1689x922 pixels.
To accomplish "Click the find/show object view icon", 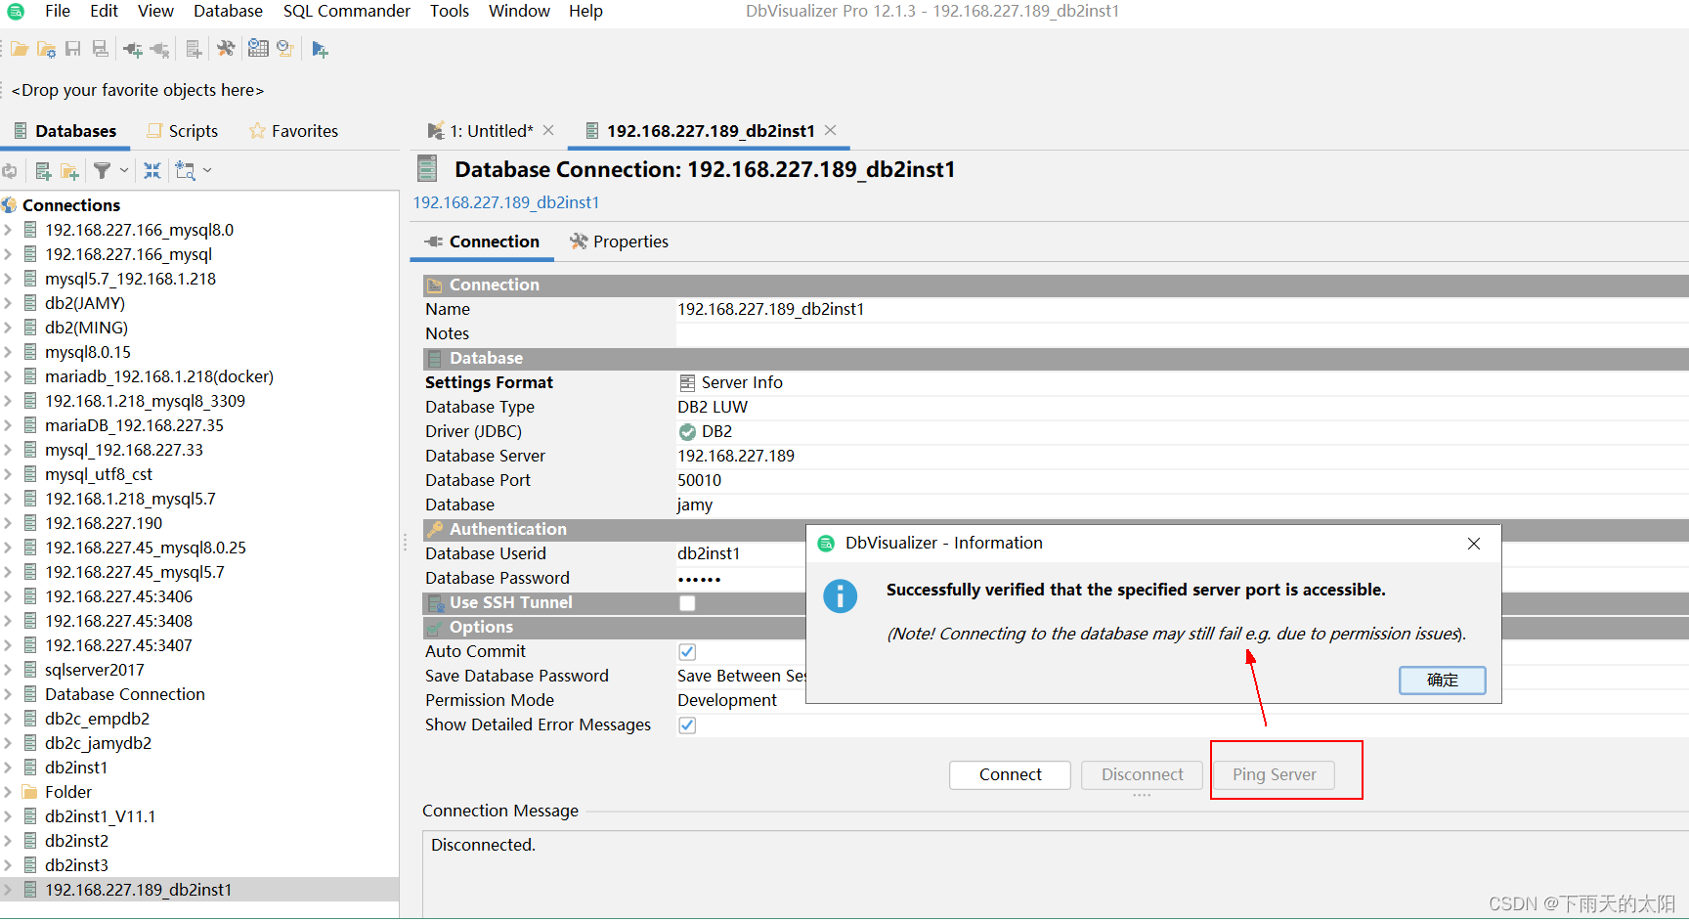I will click(x=185, y=171).
